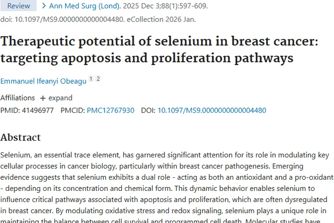Open affiliation superscript 2 after author name
The height and width of the screenshot is (223, 334).
(98, 79)
